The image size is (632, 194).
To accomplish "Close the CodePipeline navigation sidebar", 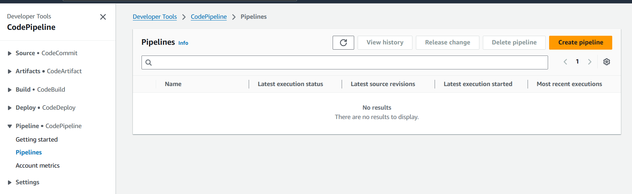I will (x=103, y=17).
